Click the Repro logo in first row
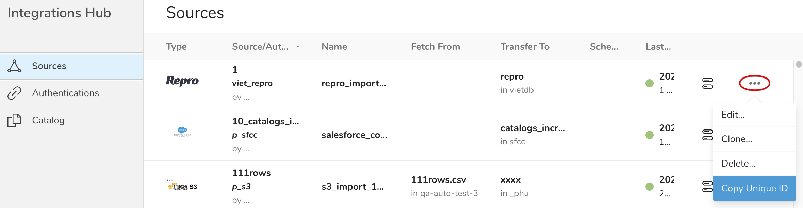 (182, 81)
